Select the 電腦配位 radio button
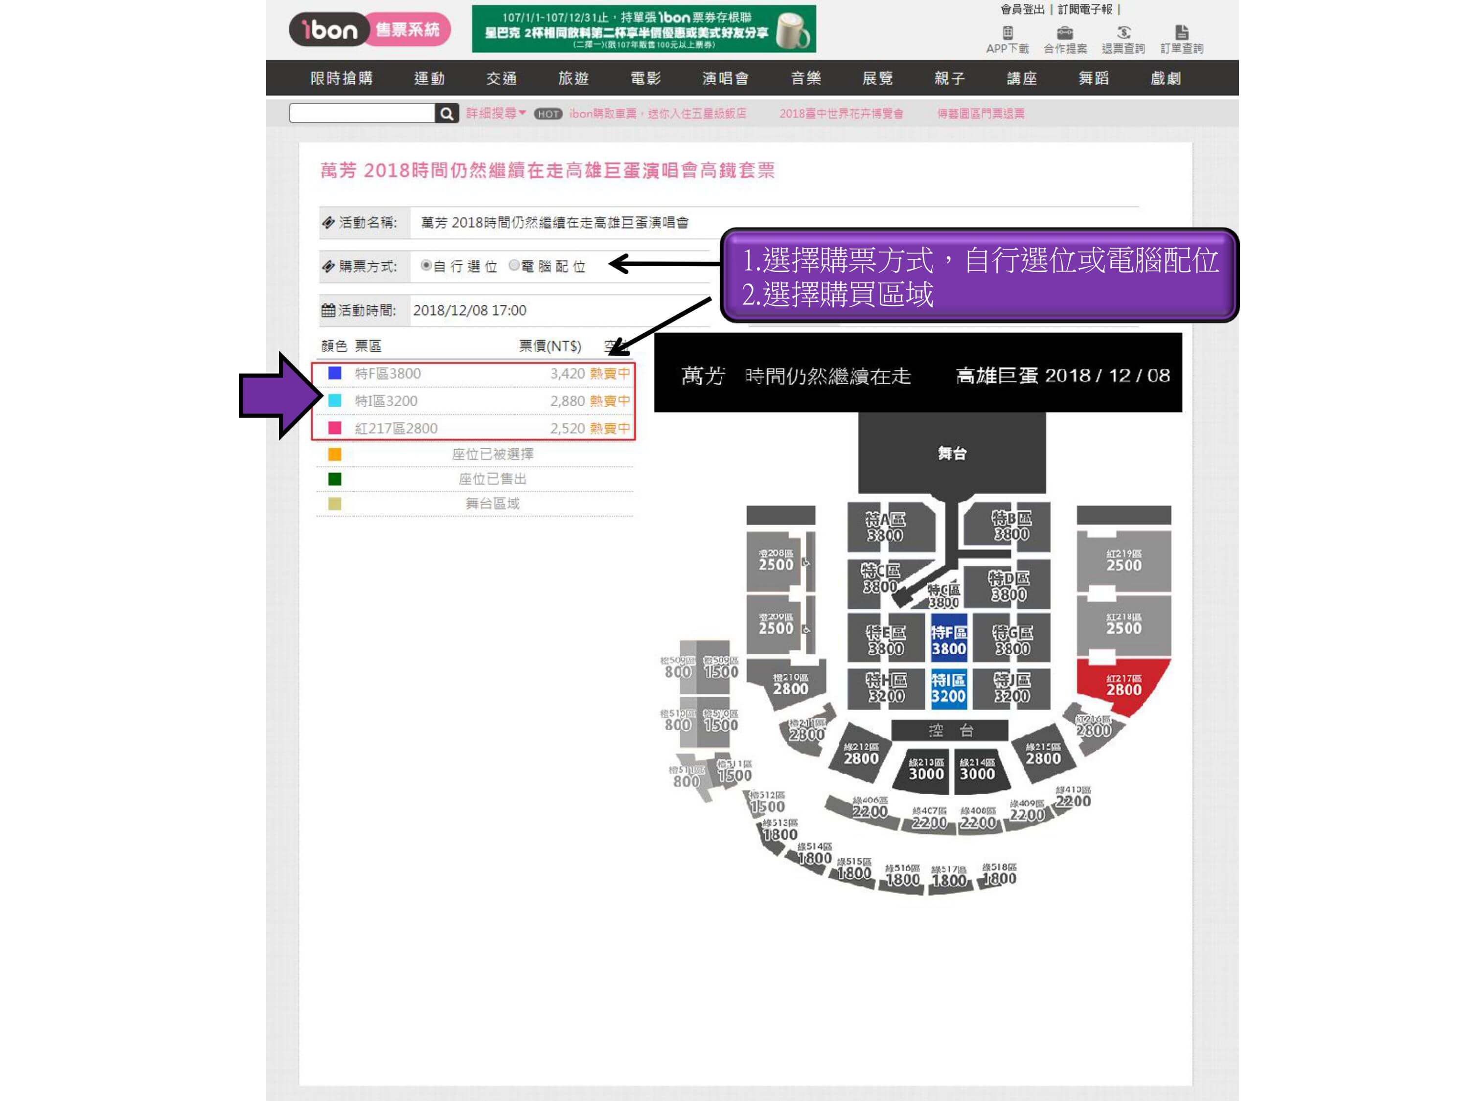 point(514,265)
